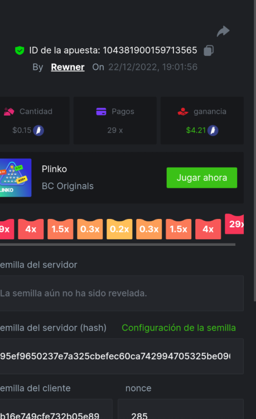Image resolution: width=256 pixels, height=419 pixels.
Task: Click the Cantidad bet amount icon
Action: point(9,111)
